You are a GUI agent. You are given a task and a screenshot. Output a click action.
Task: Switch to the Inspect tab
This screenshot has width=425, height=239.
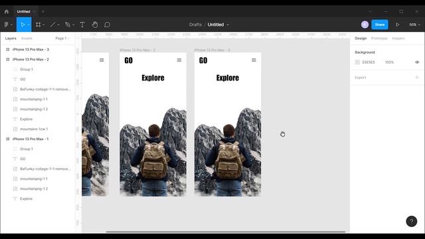[398, 39]
